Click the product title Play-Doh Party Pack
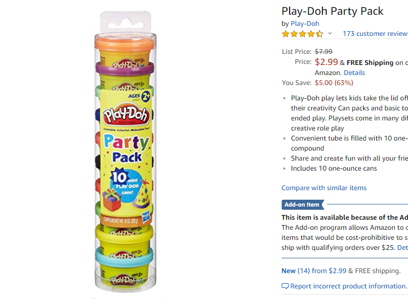 [332, 11]
